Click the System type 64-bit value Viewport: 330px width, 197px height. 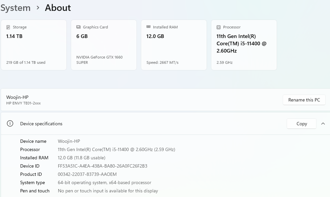coord(104,182)
